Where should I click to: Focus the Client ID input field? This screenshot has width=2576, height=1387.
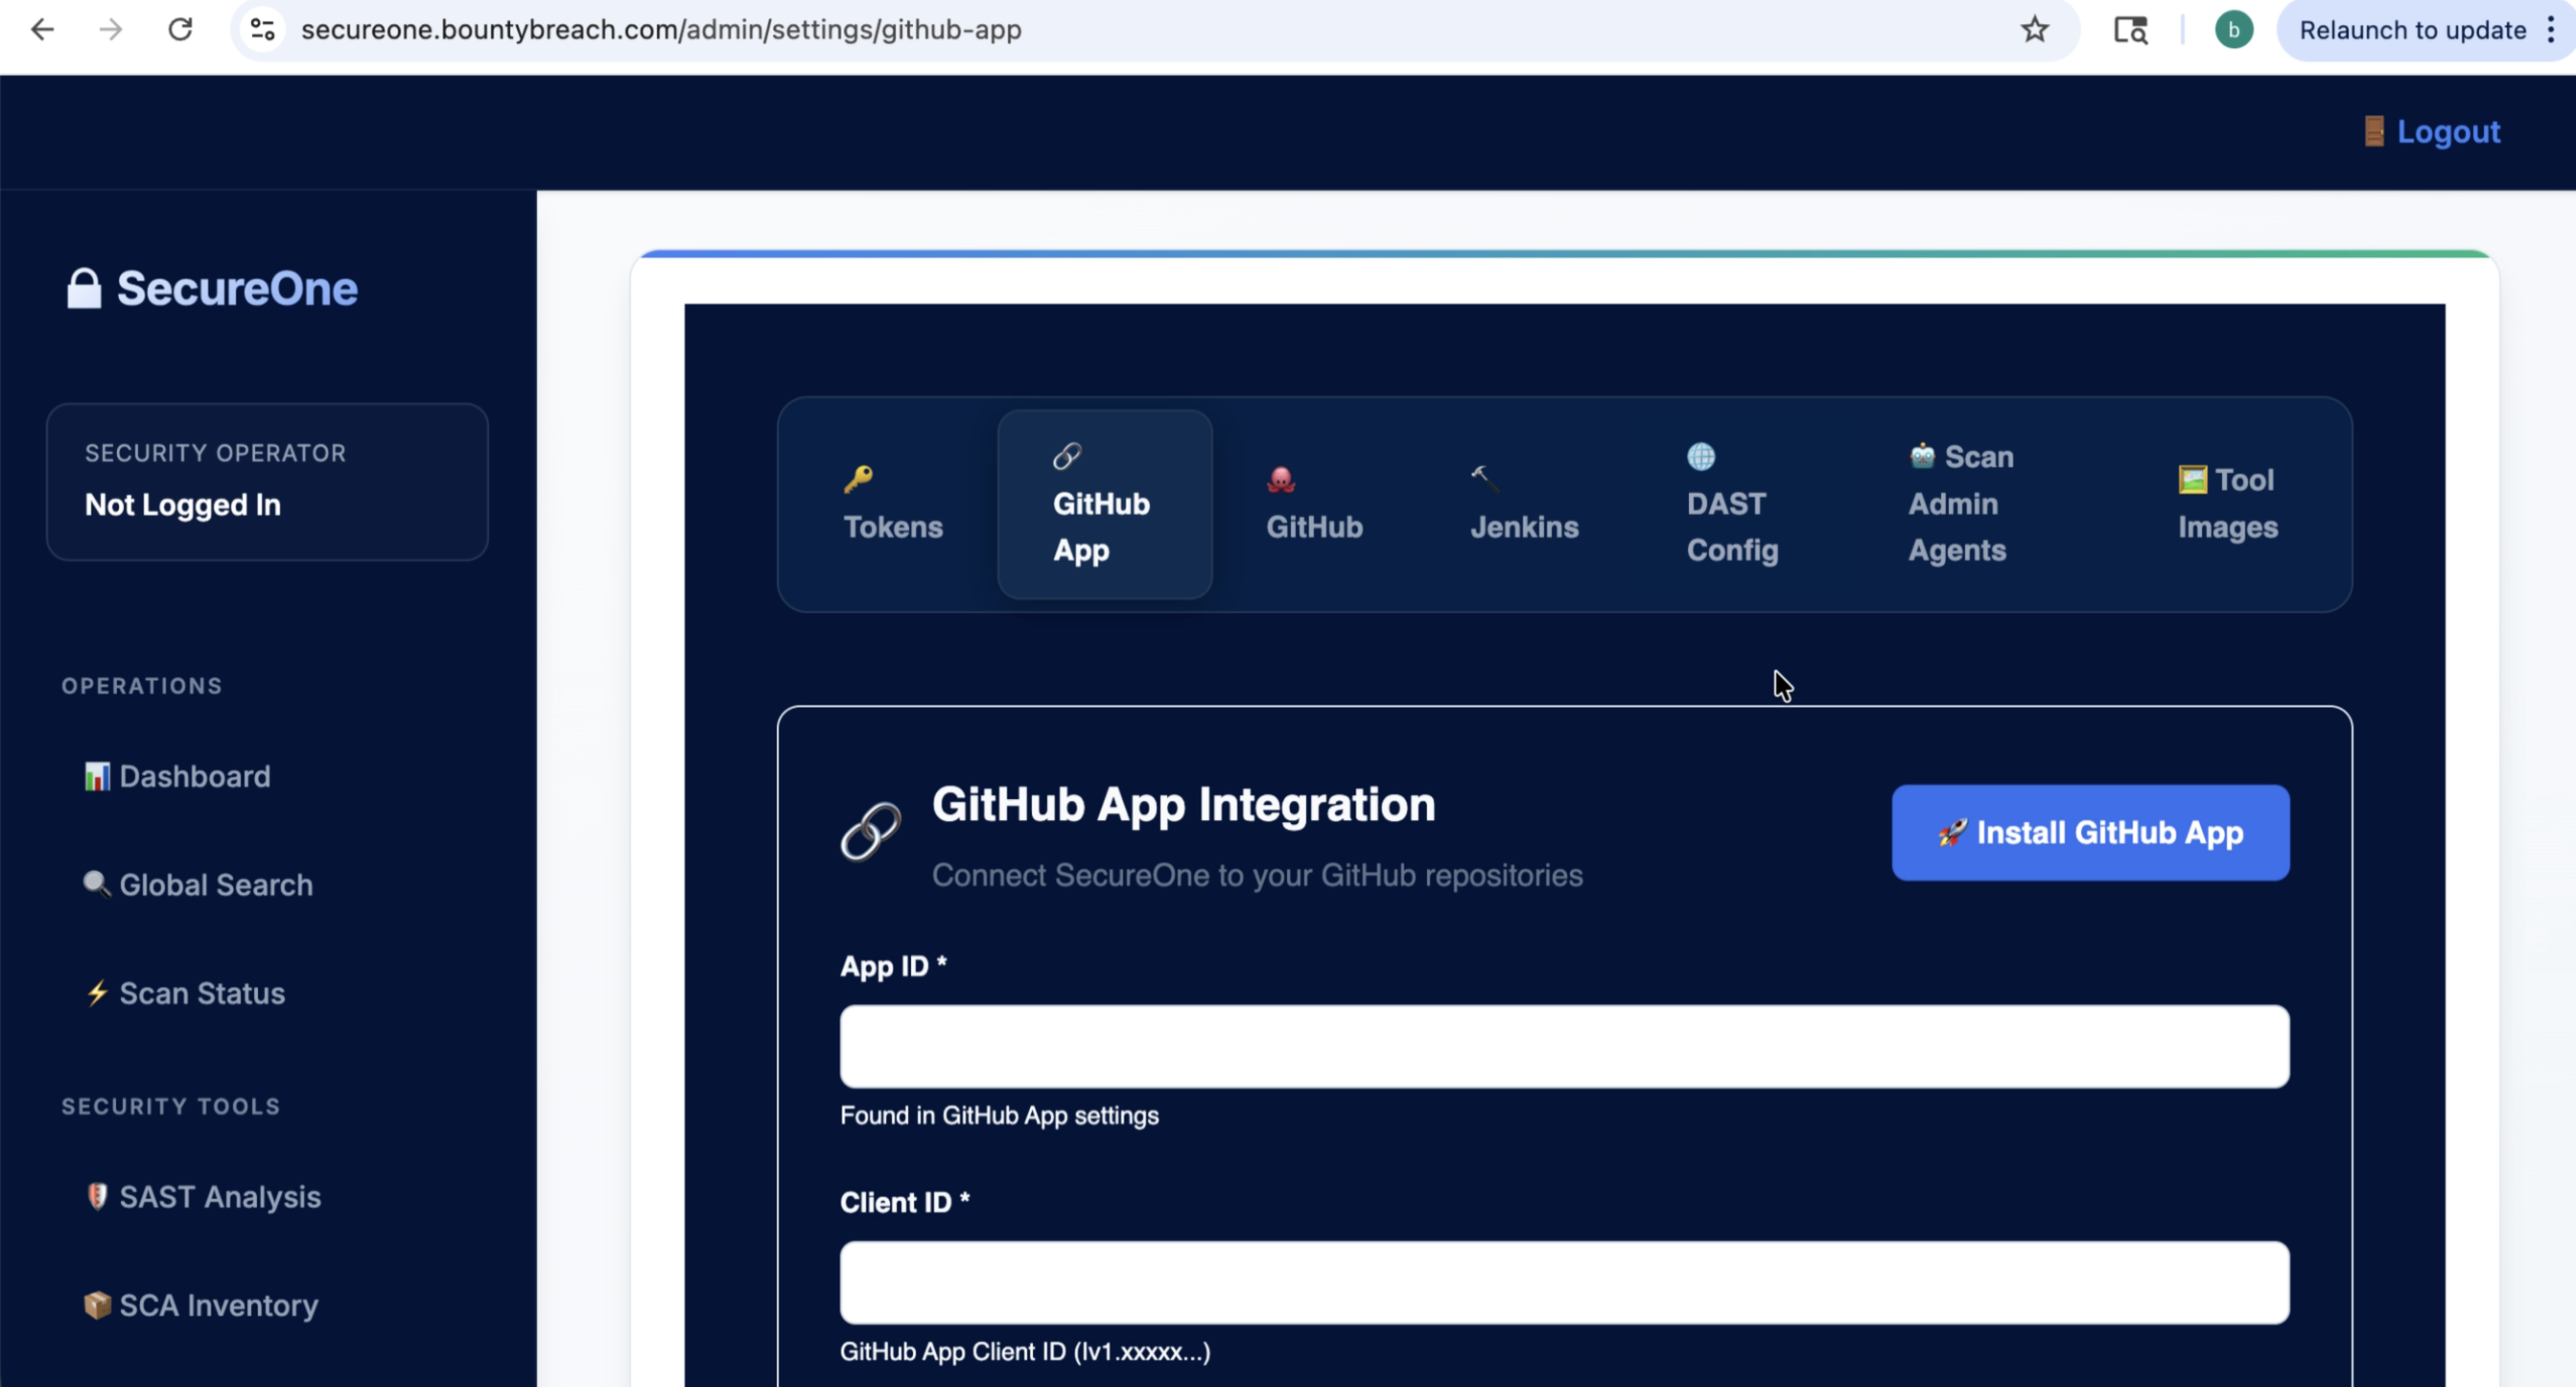(1564, 1282)
